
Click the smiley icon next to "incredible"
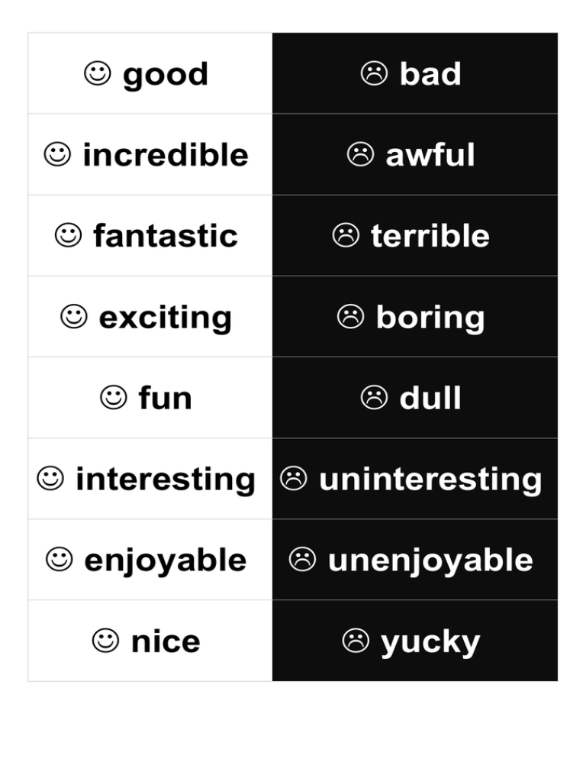57,155
